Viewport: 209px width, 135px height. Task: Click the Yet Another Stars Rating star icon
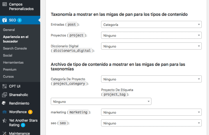coord(4,121)
